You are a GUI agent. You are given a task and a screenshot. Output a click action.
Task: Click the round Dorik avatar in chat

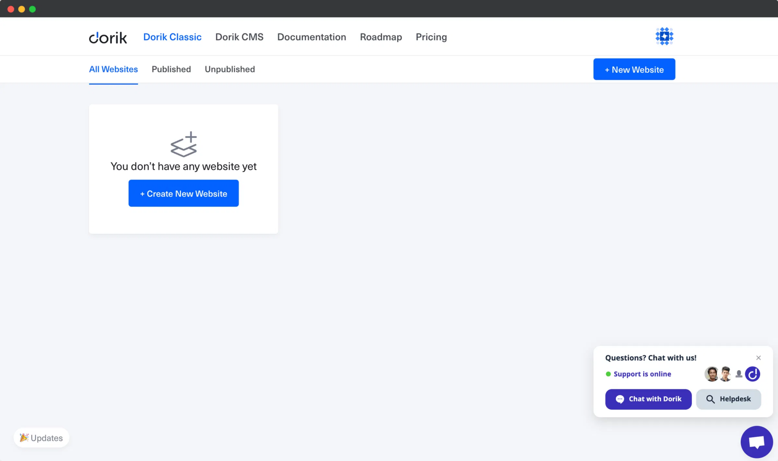point(752,374)
